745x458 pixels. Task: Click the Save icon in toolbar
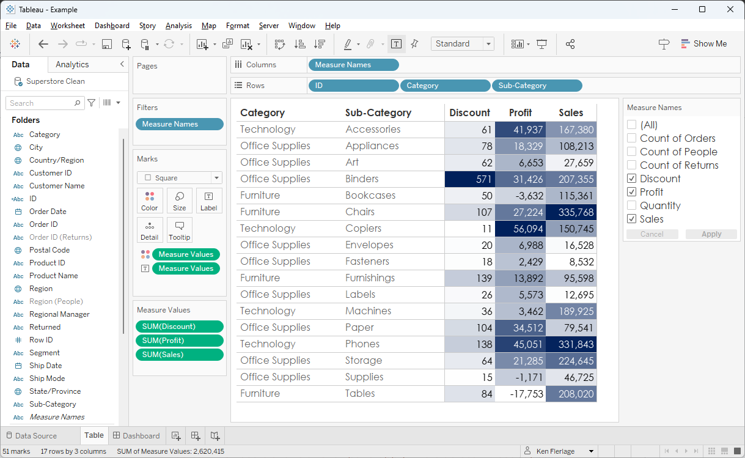click(107, 44)
